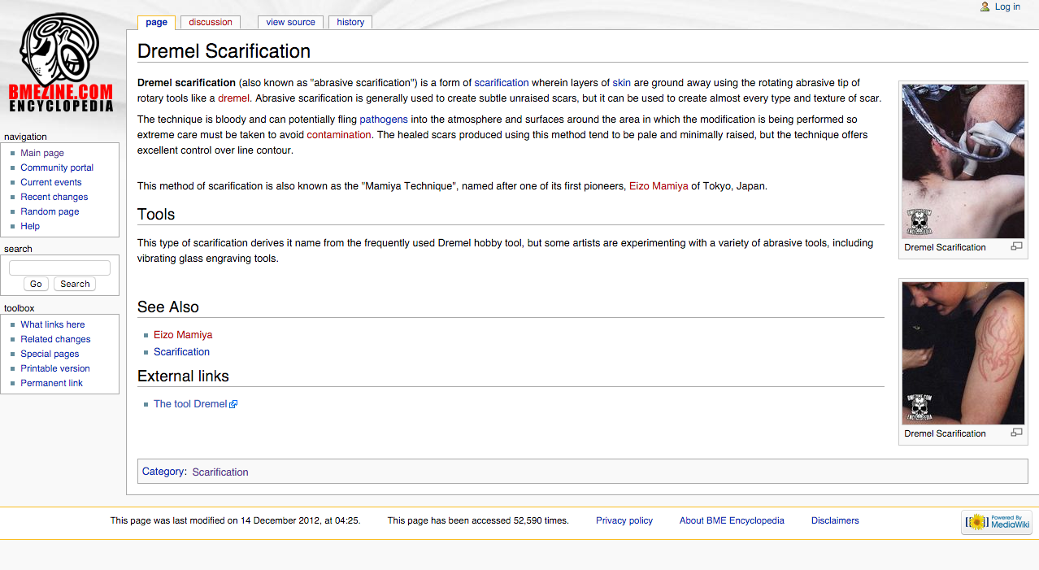Open the Printable version link
The image size is (1039, 570).
[x=55, y=368]
